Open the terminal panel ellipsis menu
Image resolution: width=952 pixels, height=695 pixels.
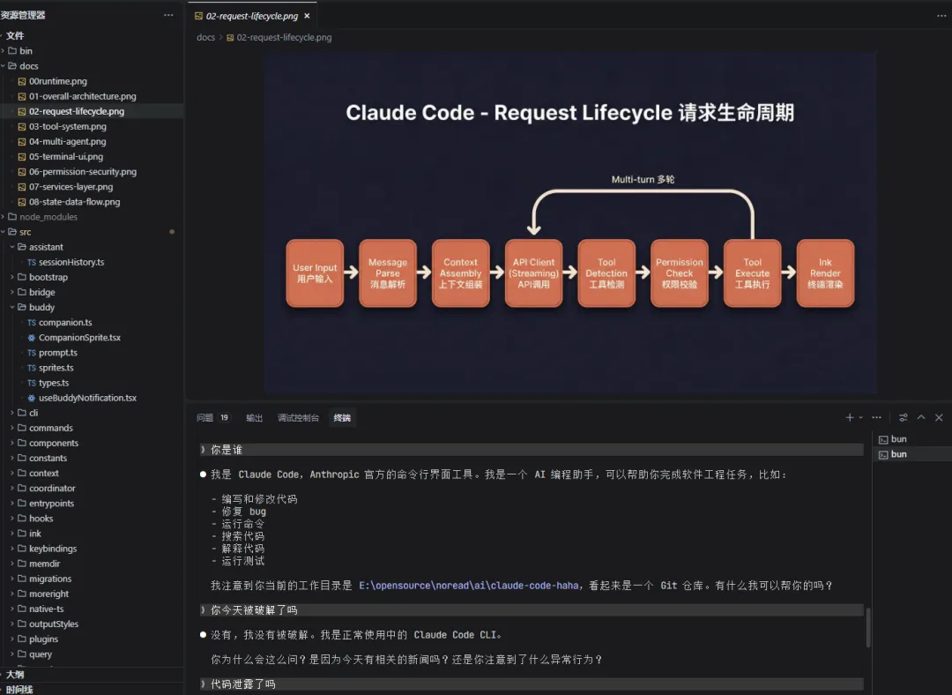tap(876, 417)
